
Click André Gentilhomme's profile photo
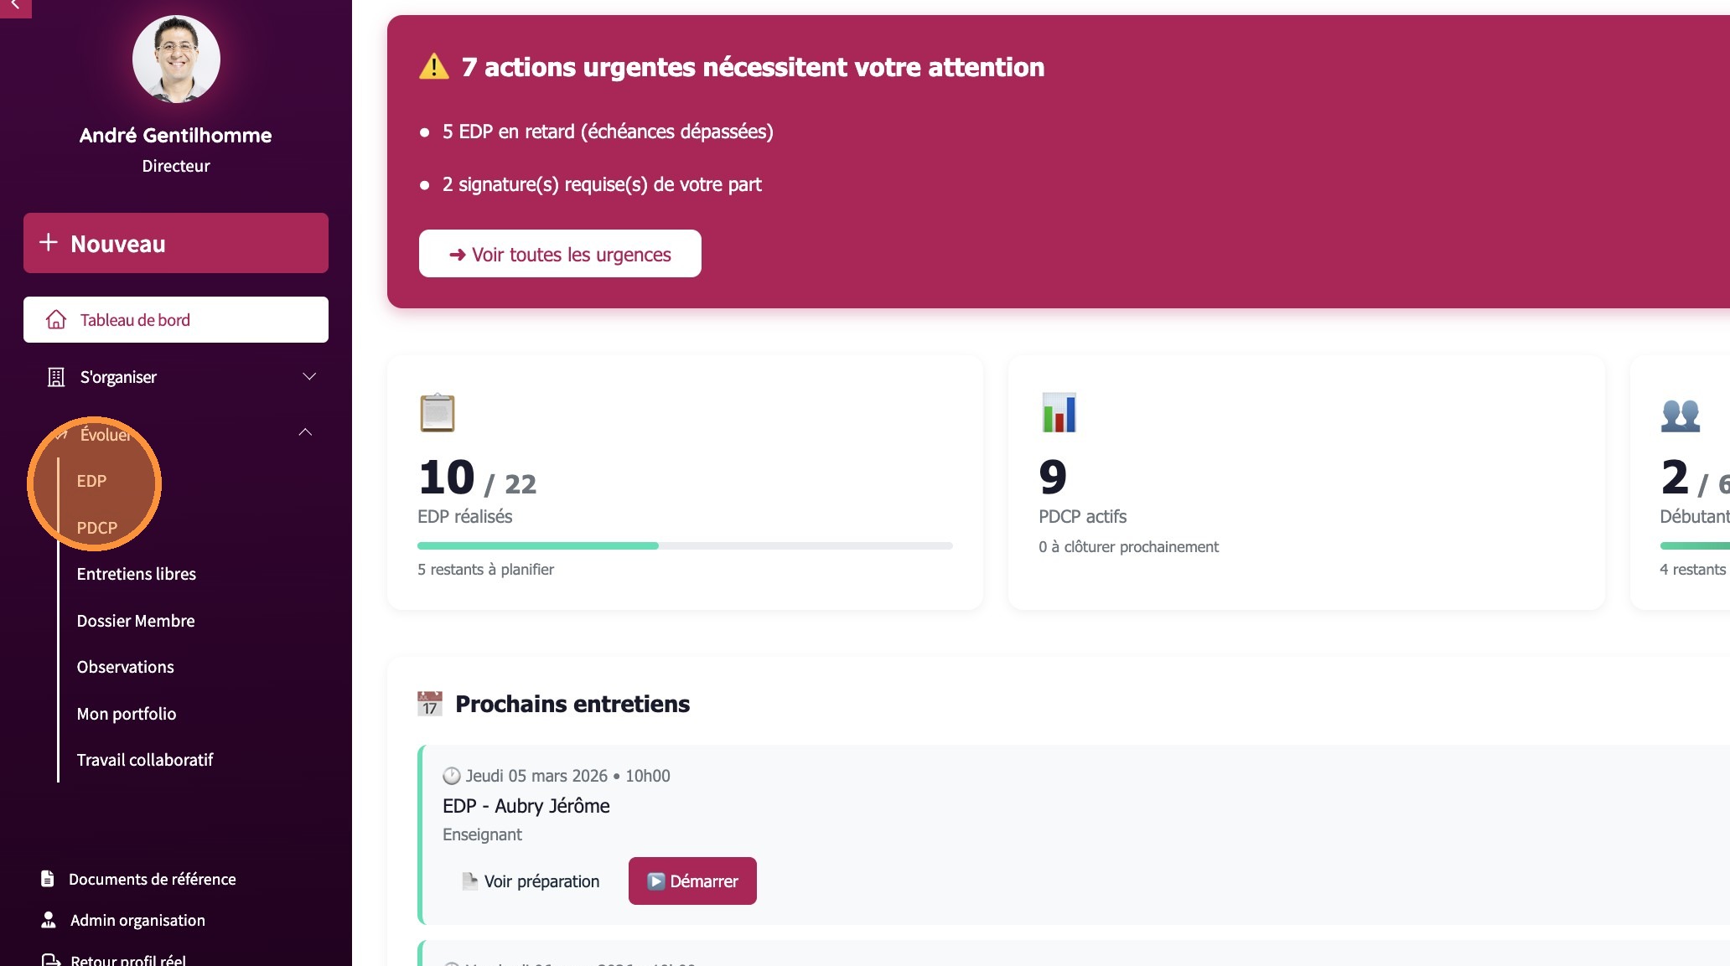176,59
